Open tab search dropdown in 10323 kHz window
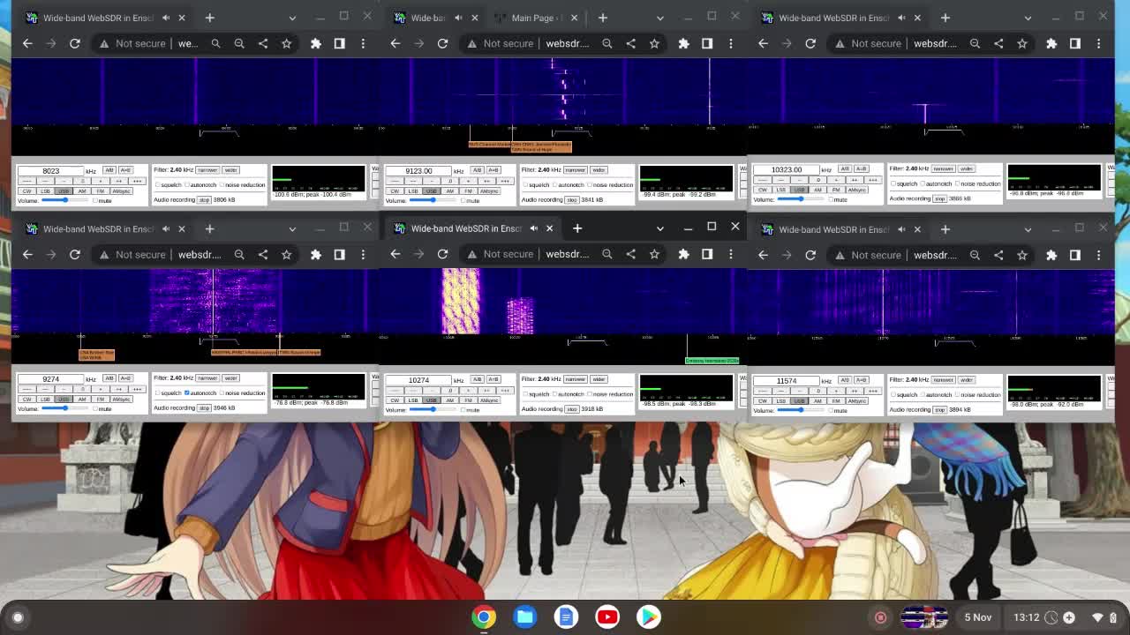This screenshot has width=1130, height=635. pos(1028,18)
